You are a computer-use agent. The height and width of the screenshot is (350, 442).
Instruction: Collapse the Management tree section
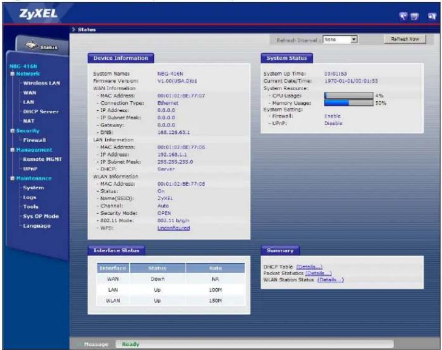[12, 150]
